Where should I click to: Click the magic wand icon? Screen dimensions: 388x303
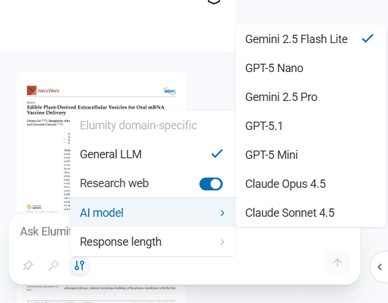click(53, 265)
